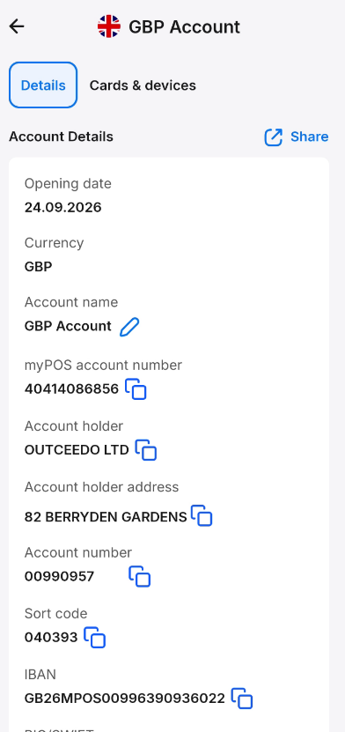The width and height of the screenshot is (345, 732).
Task: Copy the myPOS account number
Action: (x=136, y=388)
